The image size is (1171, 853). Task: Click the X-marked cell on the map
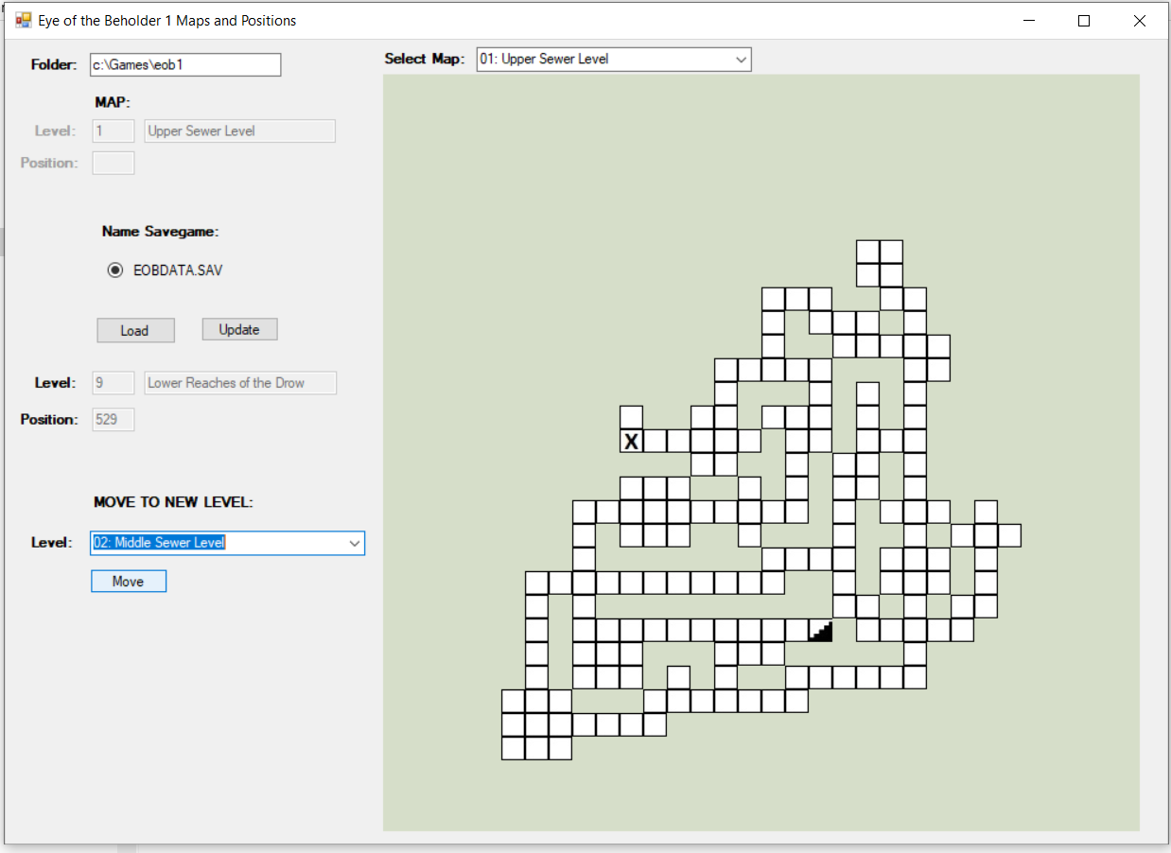click(x=631, y=441)
